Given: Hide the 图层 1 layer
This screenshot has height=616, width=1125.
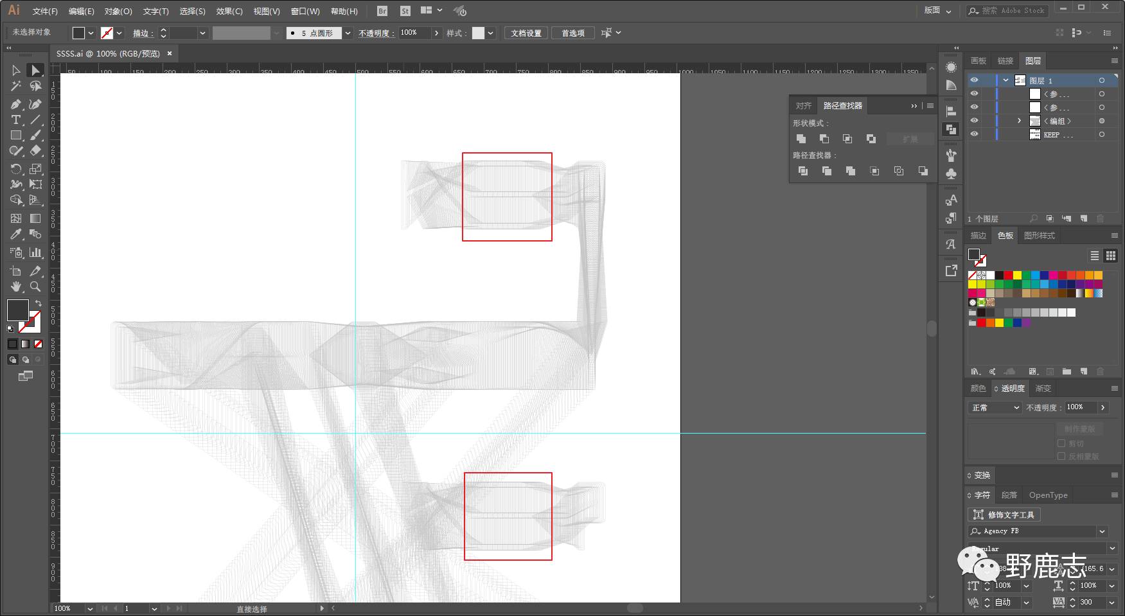Looking at the screenshot, I should point(975,80).
